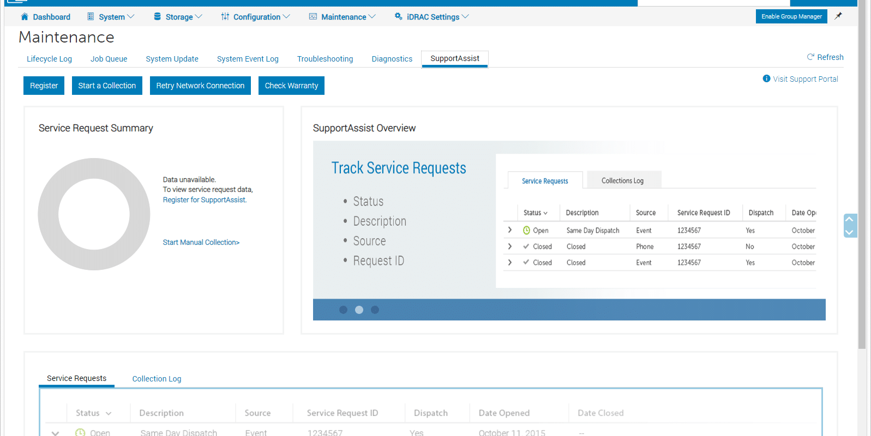Click the Start Manual Collection link
This screenshot has width=871, height=436.
[201, 243]
